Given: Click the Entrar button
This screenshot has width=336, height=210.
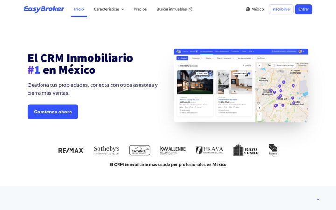Looking at the screenshot, I should coord(303,9).
